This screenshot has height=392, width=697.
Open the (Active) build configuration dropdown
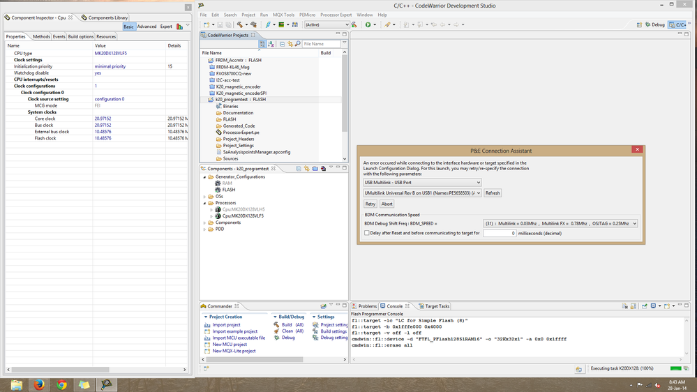pyautogui.click(x=327, y=25)
